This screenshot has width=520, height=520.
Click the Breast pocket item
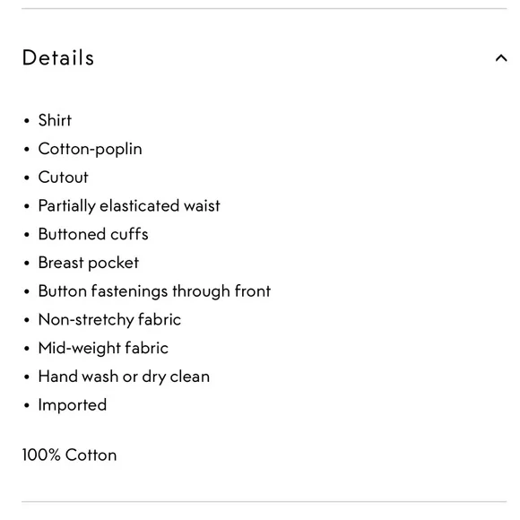[x=89, y=263]
